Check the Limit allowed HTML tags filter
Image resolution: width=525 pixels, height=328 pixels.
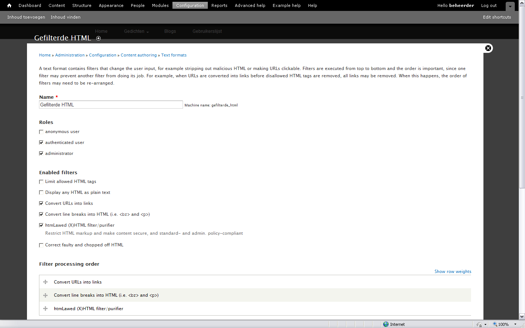pyautogui.click(x=41, y=181)
